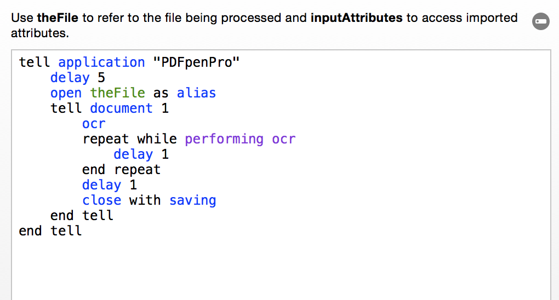This screenshot has width=559, height=300.
Task: Click "delay 1" inside the repeat loop
Action: tap(141, 154)
